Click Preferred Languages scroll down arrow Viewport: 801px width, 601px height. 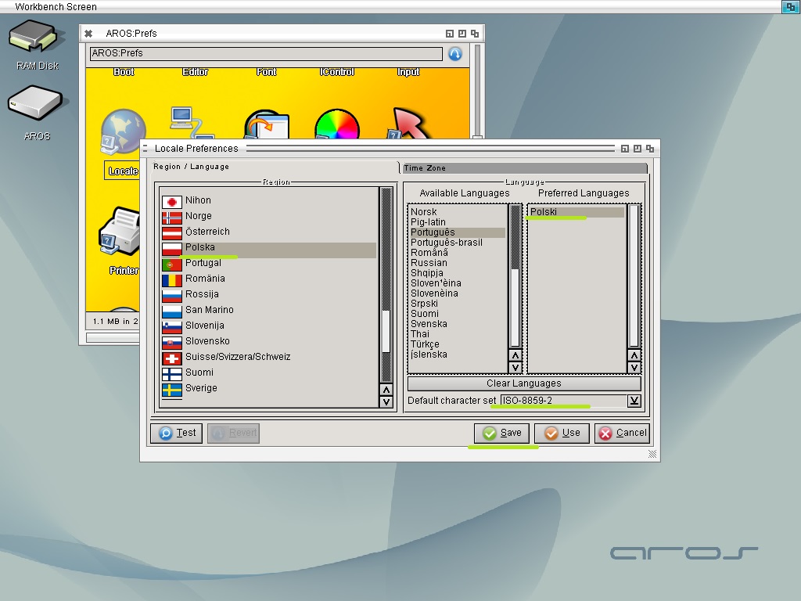634,368
